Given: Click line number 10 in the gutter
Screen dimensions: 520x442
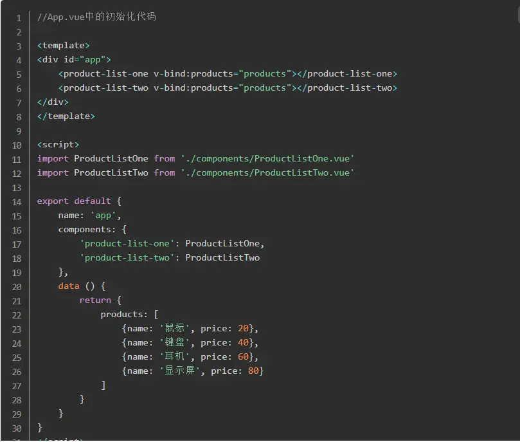Looking at the screenshot, I should coord(17,145).
